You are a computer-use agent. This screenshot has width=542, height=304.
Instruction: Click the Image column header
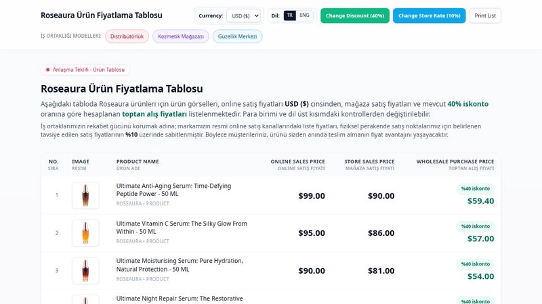[x=81, y=165]
